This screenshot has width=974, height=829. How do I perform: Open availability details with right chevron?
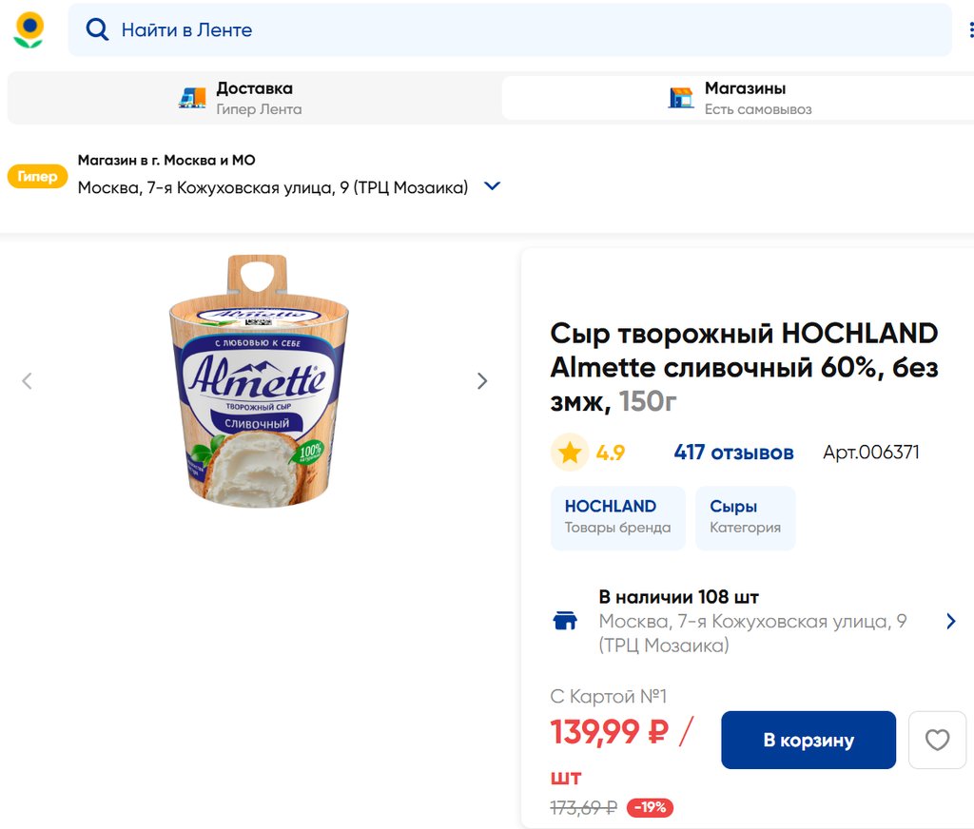(950, 622)
